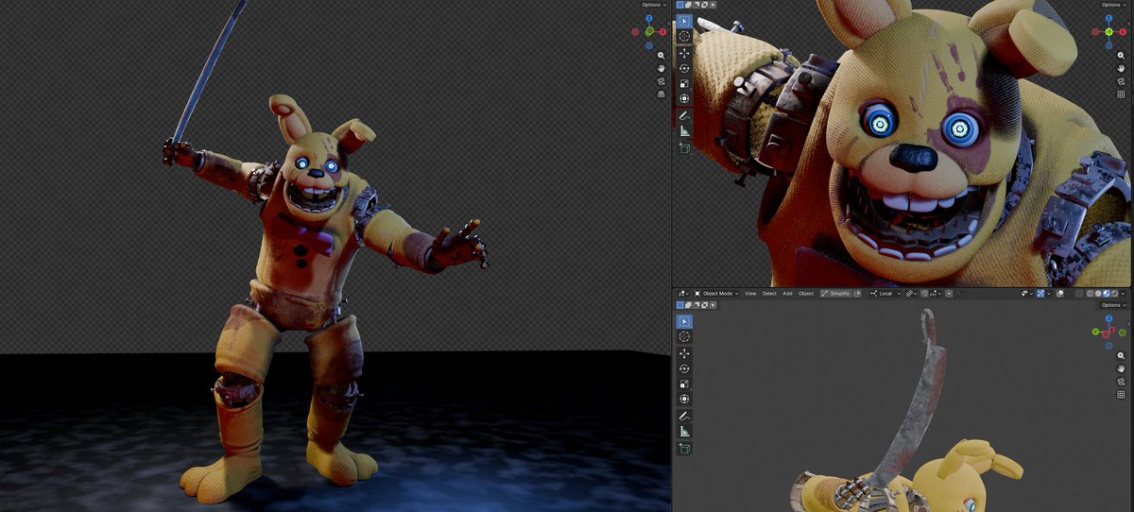The image size is (1134, 512).
Task: Open the pivot point link dropdown
Action: (x=911, y=294)
